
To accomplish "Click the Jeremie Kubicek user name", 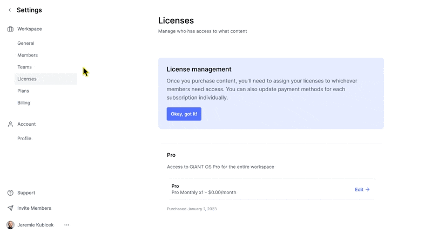I will click(x=36, y=225).
